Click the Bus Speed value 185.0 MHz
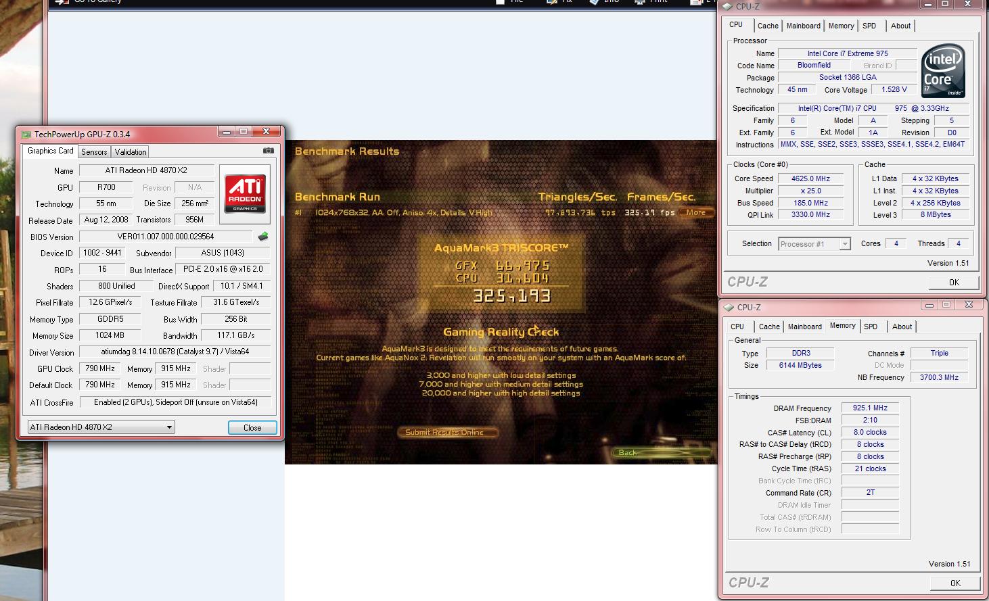The width and height of the screenshot is (989, 601). point(810,203)
